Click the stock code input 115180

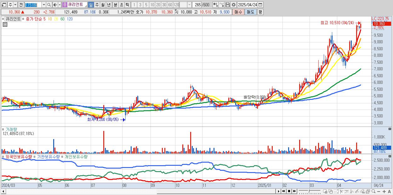point(33,5)
